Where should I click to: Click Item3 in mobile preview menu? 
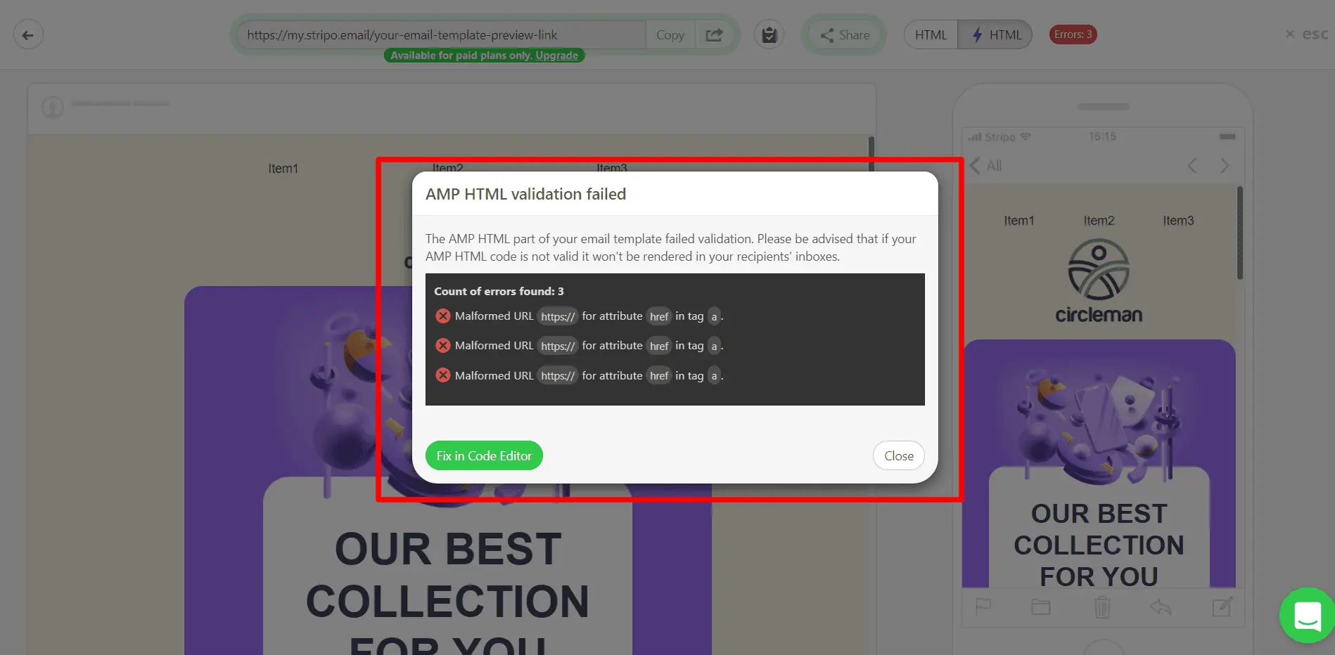coord(1178,221)
